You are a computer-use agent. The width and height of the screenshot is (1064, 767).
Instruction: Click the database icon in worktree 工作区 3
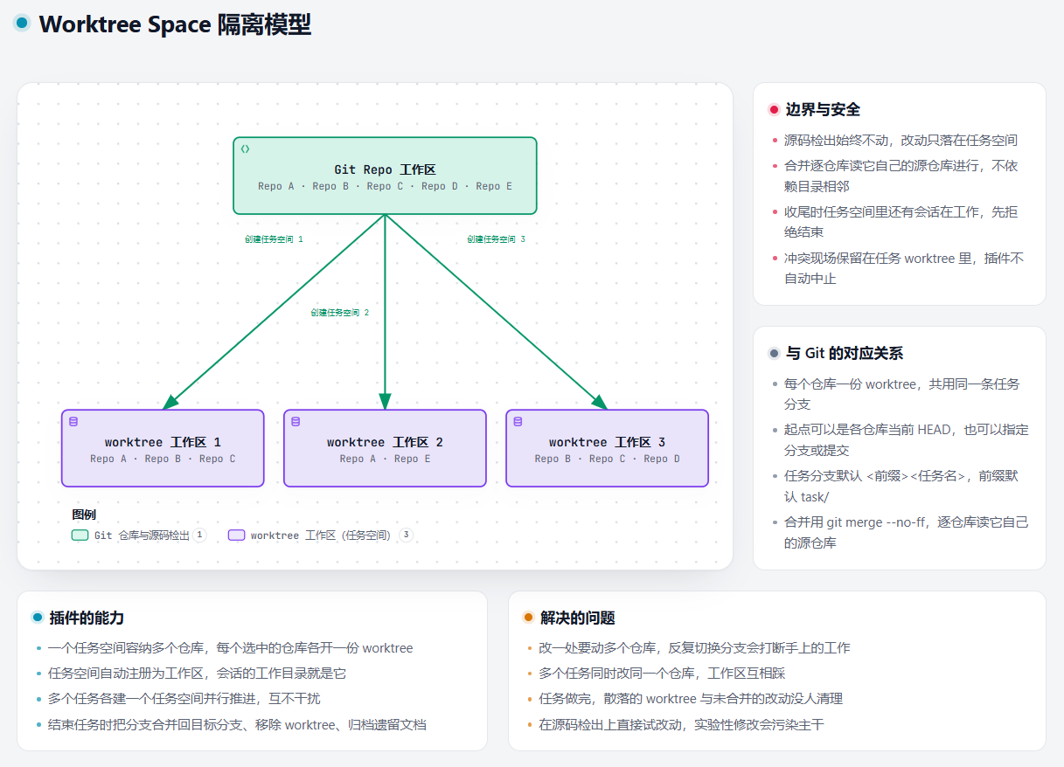[x=518, y=422]
